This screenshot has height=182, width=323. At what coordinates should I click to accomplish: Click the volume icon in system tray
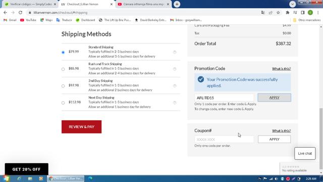[x=277, y=178]
